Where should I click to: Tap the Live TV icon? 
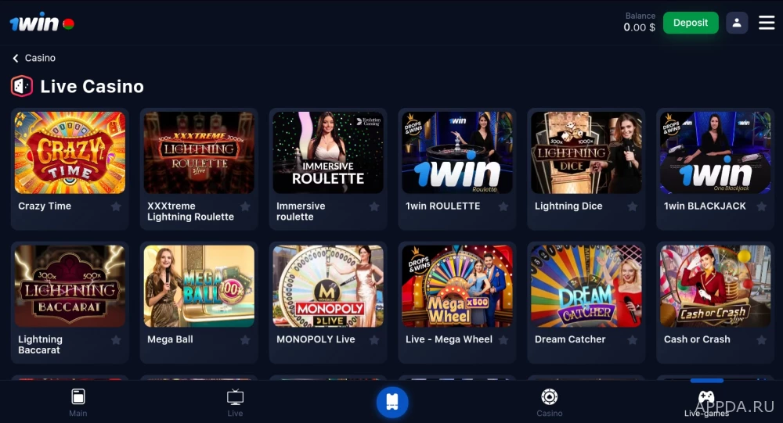[x=235, y=397]
